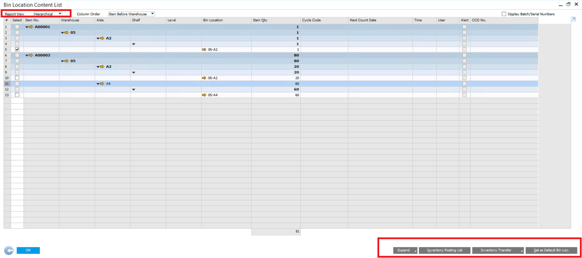Image resolution: width=582 pixels, height=258 pixels.
Task: Toggle the Alert checkbox in row 5
Action: click(464, 50)
